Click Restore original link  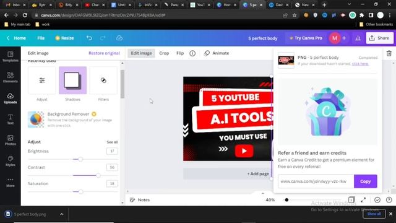click(x=104, y=53)
